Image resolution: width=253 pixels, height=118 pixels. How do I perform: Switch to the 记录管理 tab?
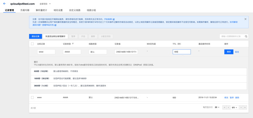[9, 10]
